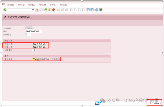The width and height of the screenshot is (164, 107).
Task: Click the transaction type field showing Z64
Action: click(x=34, y=59)
